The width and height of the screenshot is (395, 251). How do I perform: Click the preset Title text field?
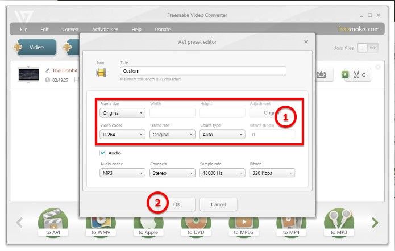(203, 71)
